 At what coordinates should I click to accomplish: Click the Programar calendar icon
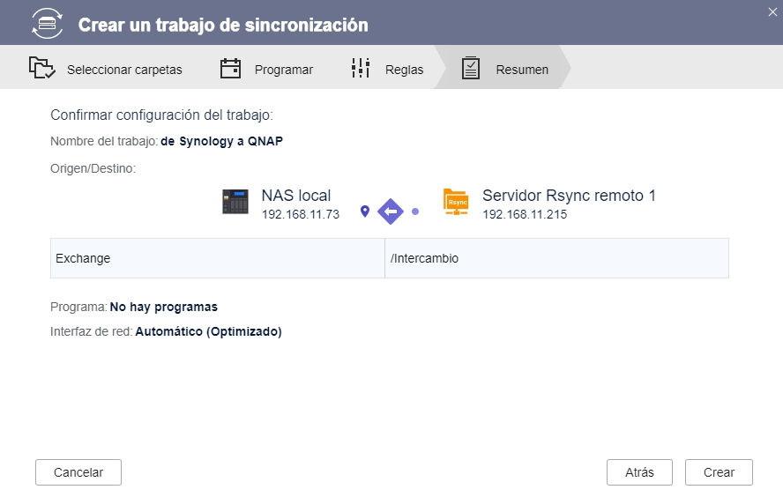[230, 69]
